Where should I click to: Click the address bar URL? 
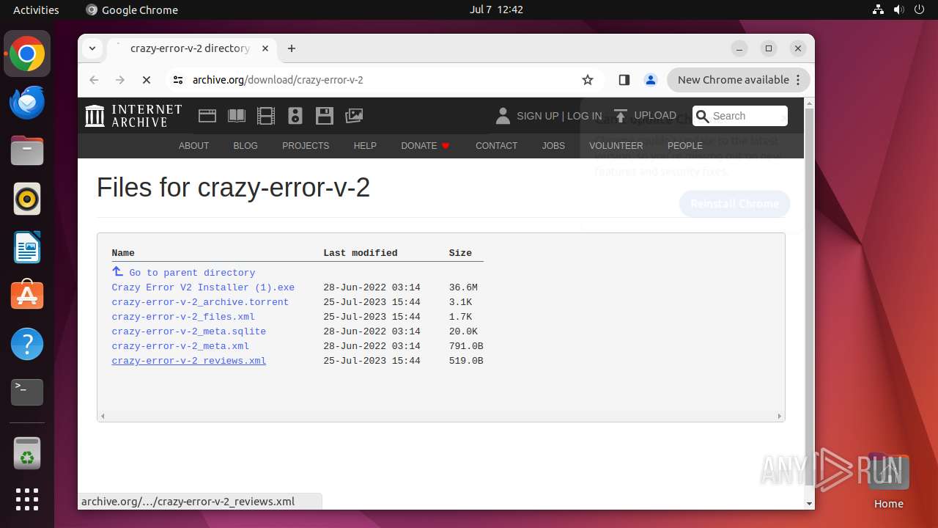pos(278,80)
